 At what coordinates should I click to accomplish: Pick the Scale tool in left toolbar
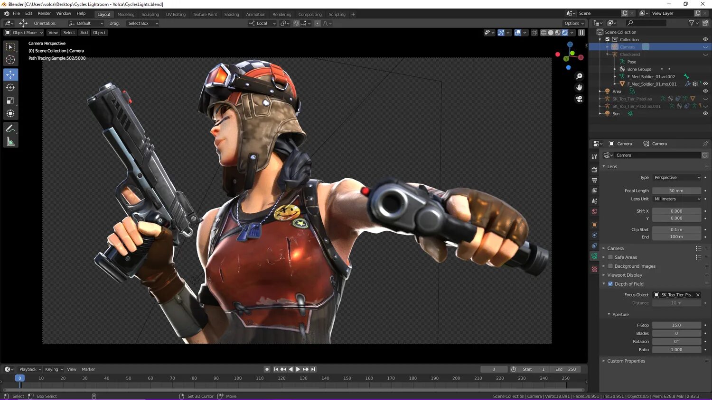click(10, 100)
